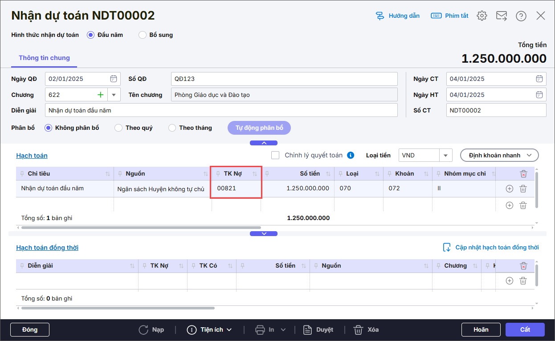Image resolution: width=555 pixels, height=341 pixels.
Task: Select Không phân bổ radio option
Action: pos(49,128)
